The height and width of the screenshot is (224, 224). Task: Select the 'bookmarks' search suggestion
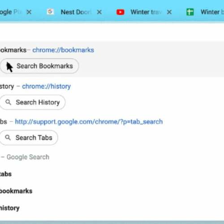tap(112, 191)
